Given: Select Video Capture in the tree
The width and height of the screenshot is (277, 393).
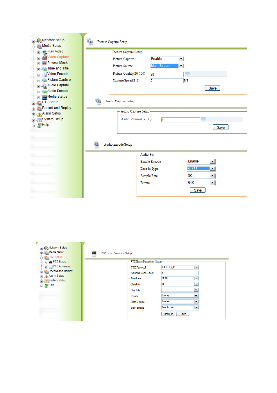Looking at the screenshot, I should (58, 57).
